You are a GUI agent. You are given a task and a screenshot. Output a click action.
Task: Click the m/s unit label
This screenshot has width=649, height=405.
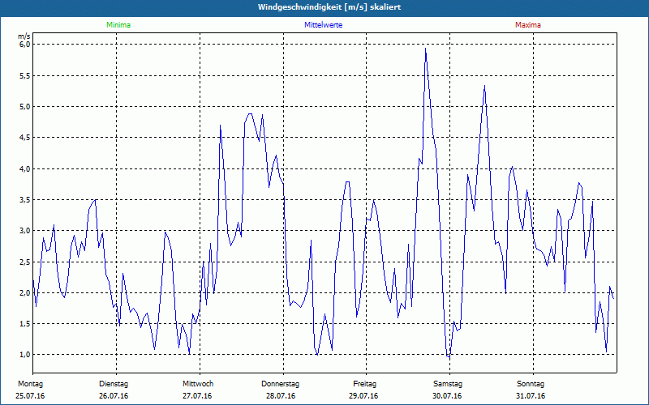click(24, 36)
